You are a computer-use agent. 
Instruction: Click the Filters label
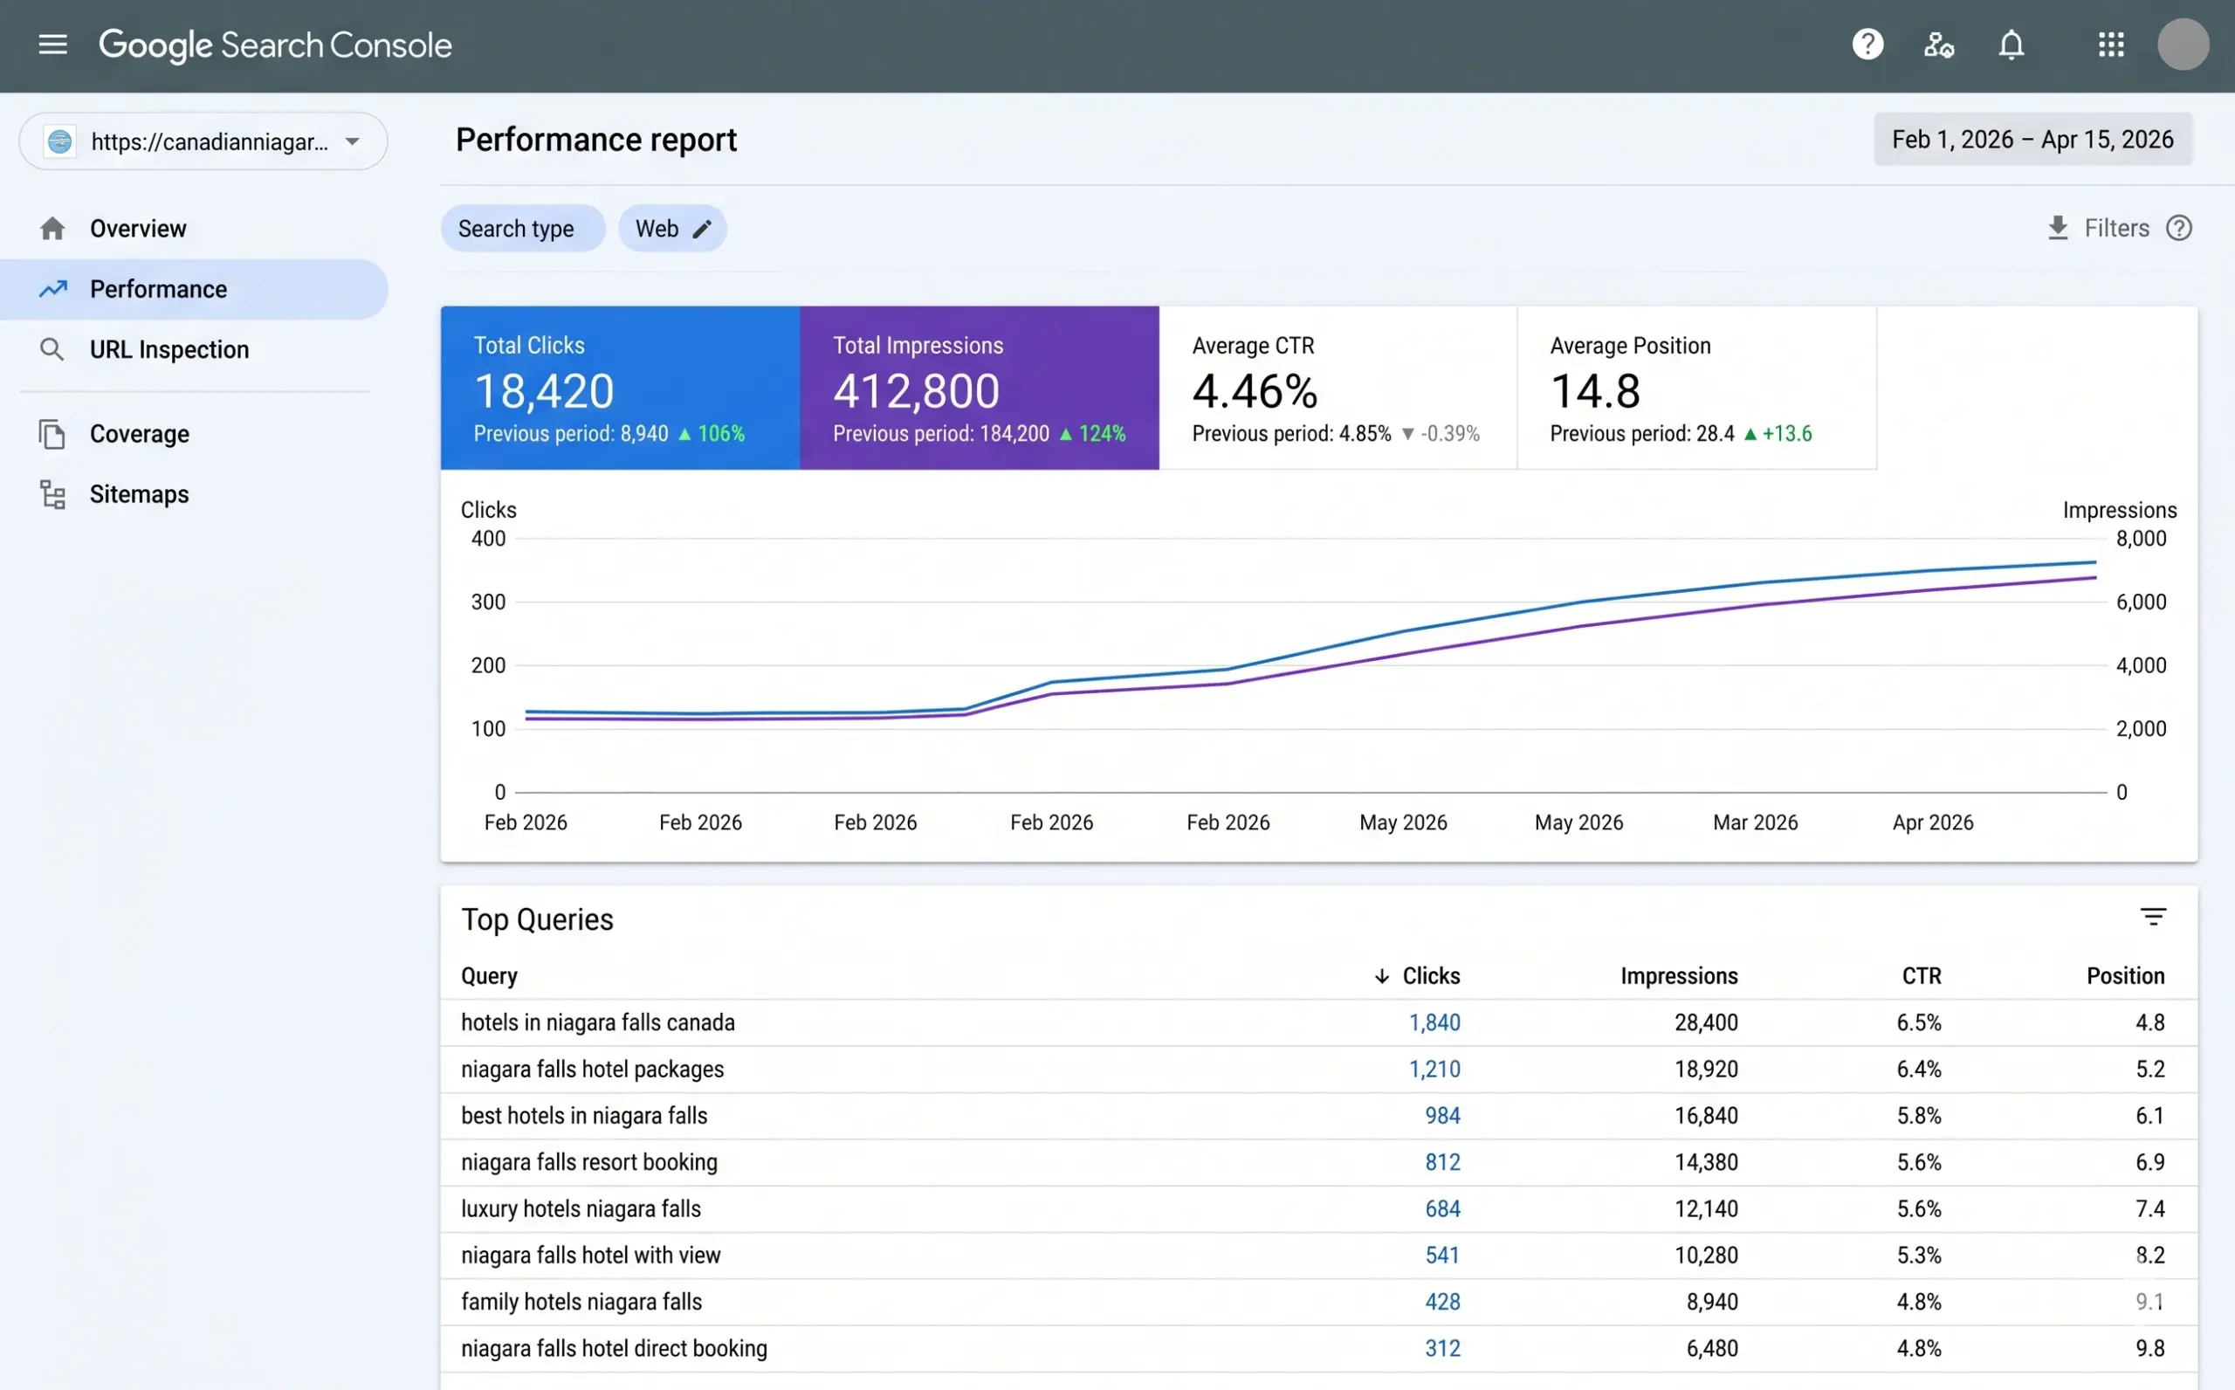pyautogui.click(x=2116, y=228)
